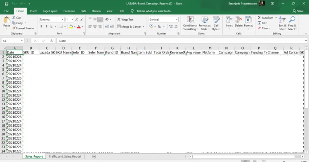Open the Formulas ribbon tab

pos(69,11)
